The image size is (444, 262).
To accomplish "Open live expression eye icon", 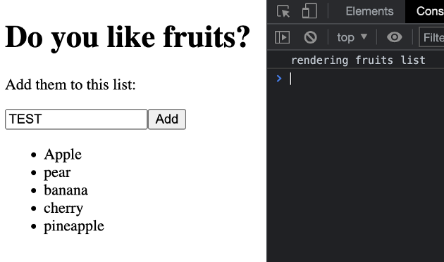I will coord(395,37).
